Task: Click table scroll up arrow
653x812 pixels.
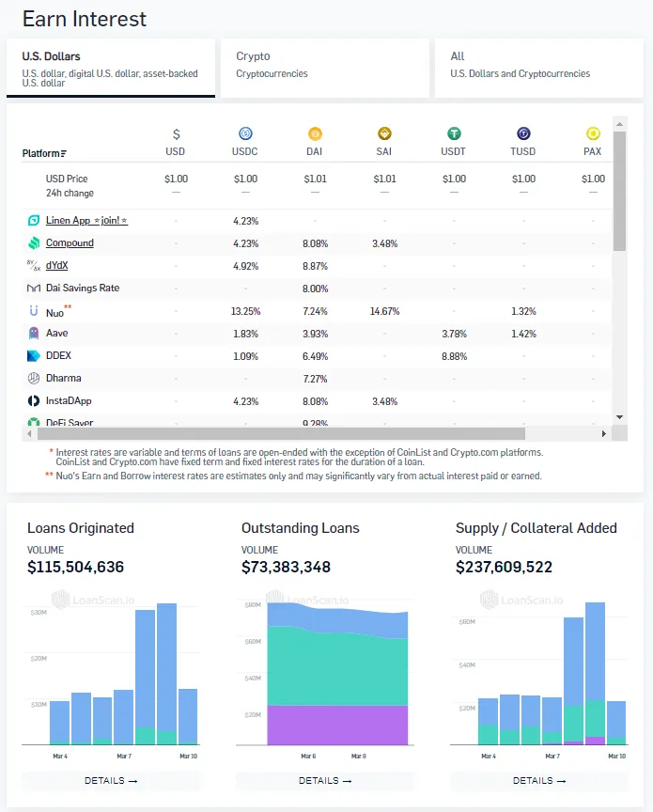Action: (x=619, y=124)
